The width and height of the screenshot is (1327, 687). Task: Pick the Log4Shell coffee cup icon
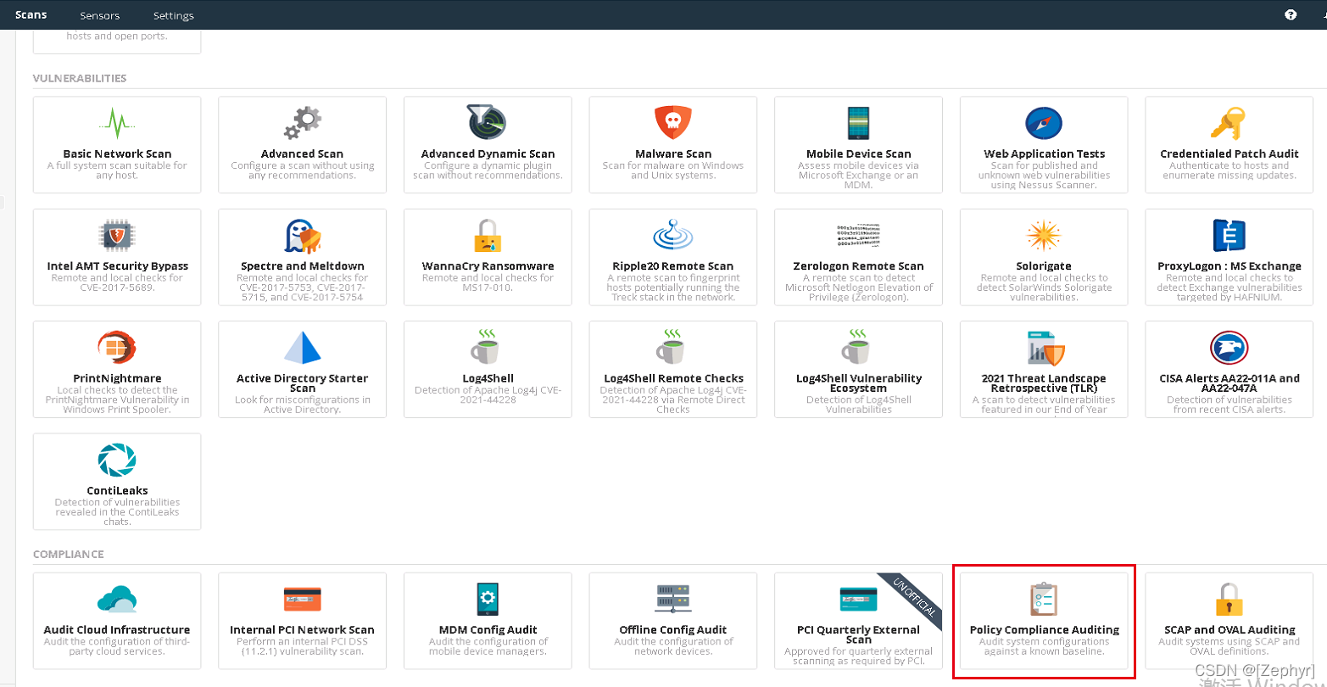(488, 347)
